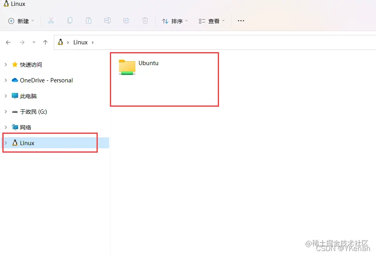
Task: Expand the chevron after Linux in path
Action: coord(93,42)
